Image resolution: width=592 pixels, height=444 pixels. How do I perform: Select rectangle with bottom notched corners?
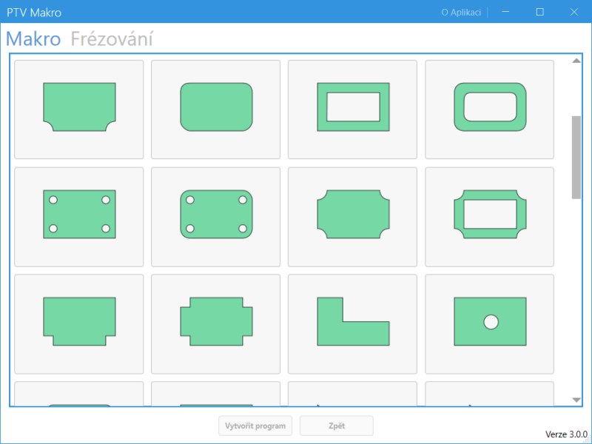79,323
